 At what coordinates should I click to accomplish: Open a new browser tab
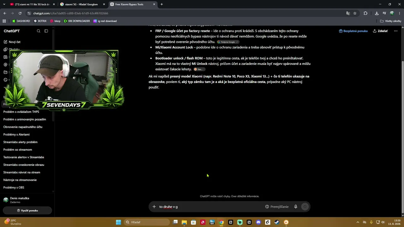(162, 4)
